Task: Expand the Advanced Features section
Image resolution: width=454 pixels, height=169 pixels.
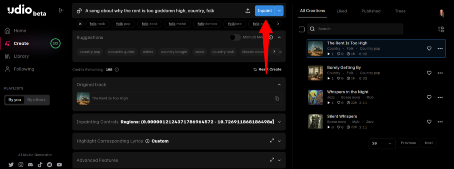Action: tap(279, 160)
